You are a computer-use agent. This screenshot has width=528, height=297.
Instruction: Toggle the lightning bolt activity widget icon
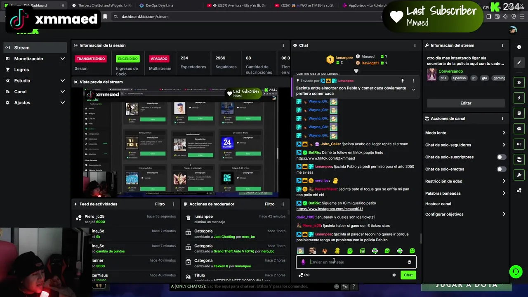pos(519,98)
